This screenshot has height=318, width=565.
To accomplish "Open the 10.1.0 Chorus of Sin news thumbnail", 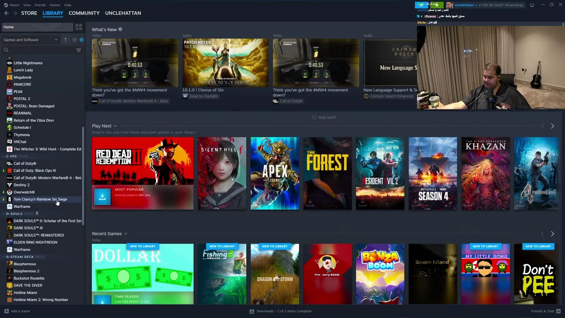I will (x=225, y=63).
